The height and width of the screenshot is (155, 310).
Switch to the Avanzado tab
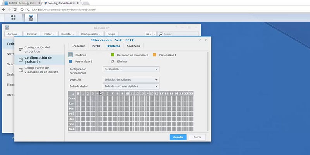[133, 46]
